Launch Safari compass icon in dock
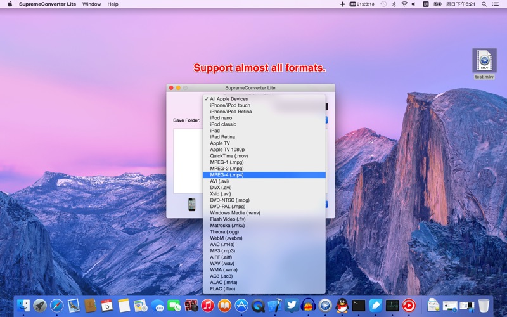The image size is (507, 317). [x=56, y=306]
